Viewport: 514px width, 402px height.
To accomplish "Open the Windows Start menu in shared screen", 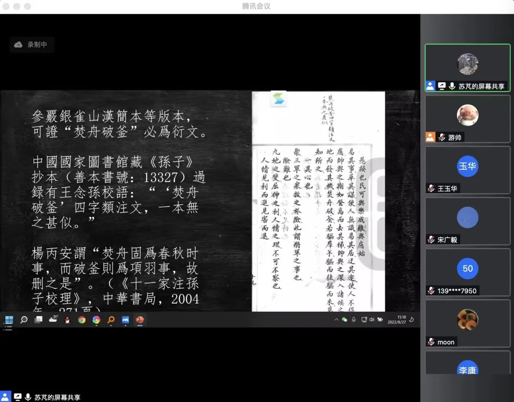I will [x=9, y=320].
